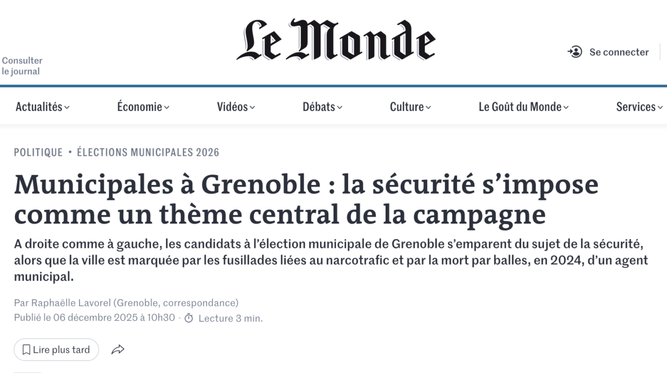
Task: Click the reading time clock icon
Action: [x=189, y=318]
